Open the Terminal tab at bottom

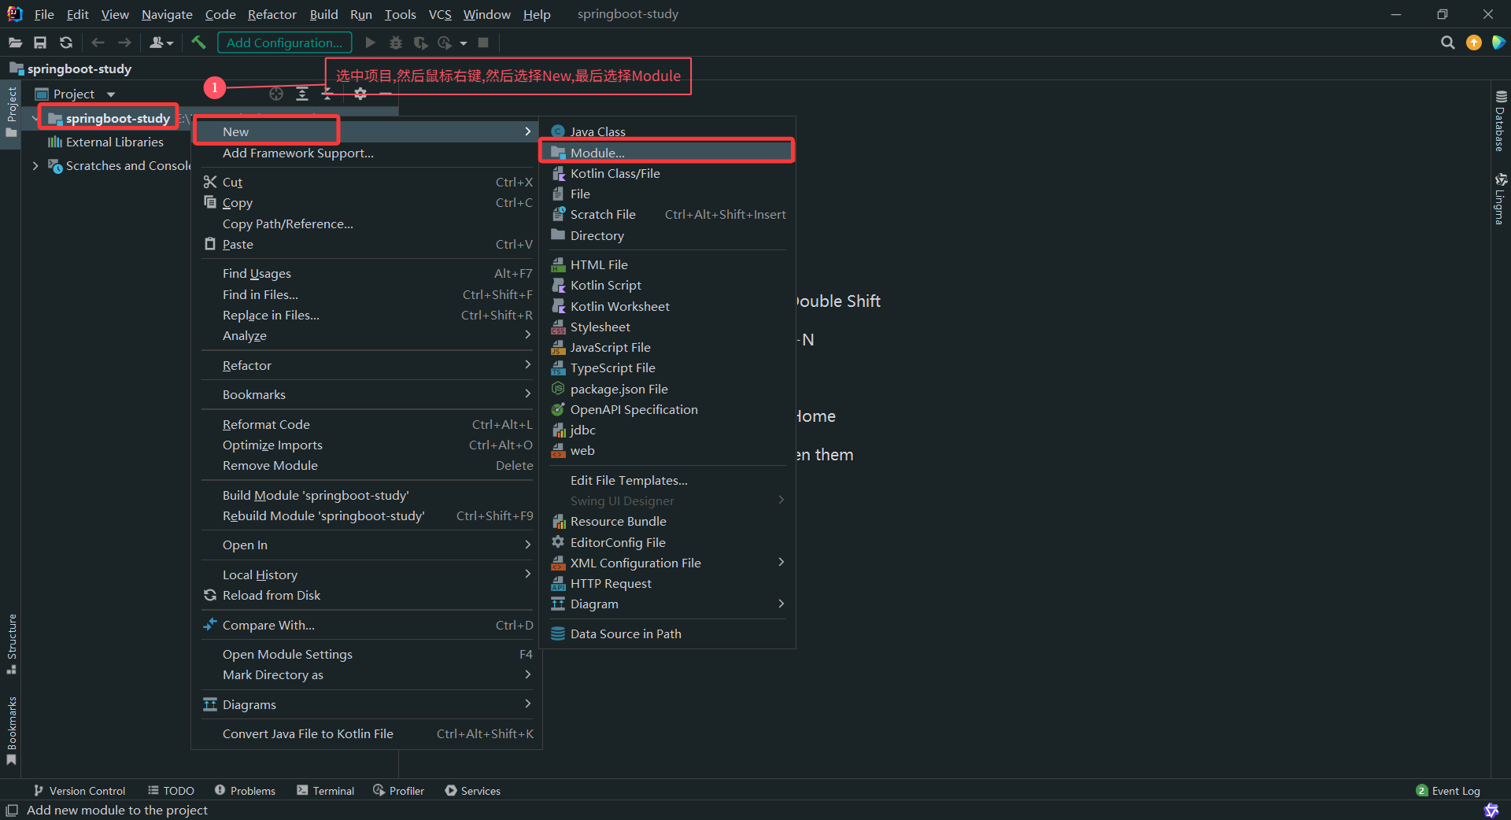(326, 791)
